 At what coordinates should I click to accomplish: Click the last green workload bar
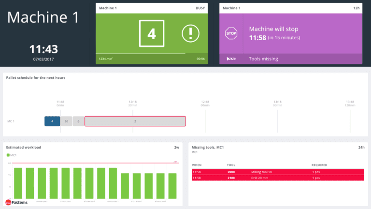172,186
